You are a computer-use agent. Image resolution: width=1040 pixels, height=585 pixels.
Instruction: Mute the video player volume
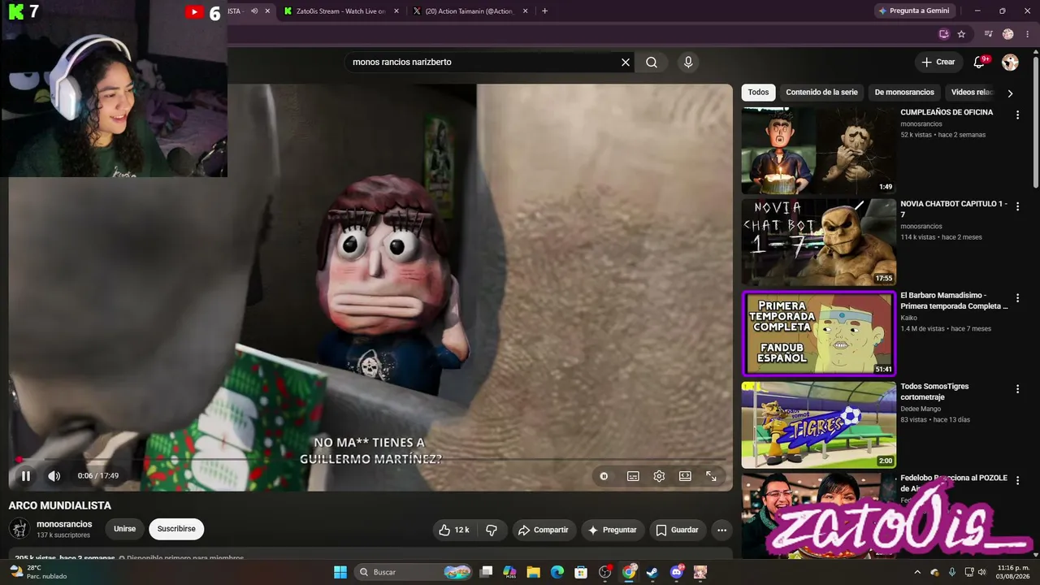tap(54, 476)
